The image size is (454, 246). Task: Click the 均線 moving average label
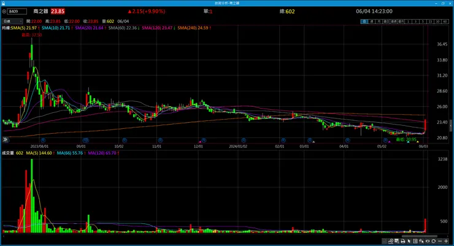(x=6, y=28)
